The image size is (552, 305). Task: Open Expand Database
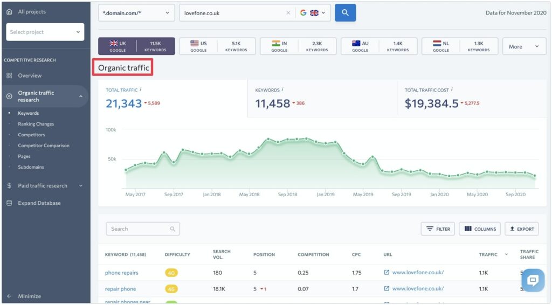point(39,203)
